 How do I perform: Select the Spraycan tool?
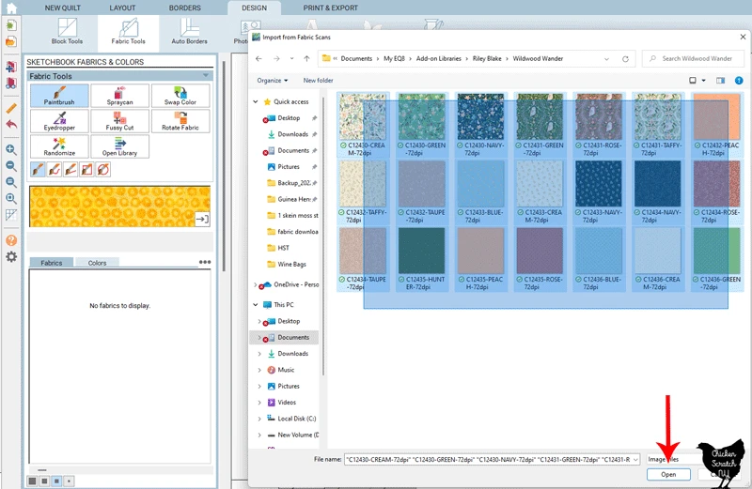[120, 96]
